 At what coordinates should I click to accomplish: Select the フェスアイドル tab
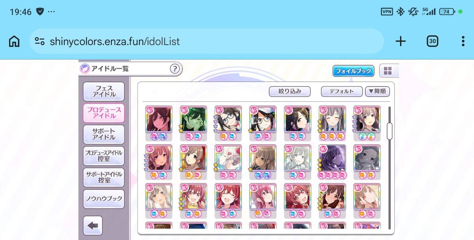tap(104, 91)
